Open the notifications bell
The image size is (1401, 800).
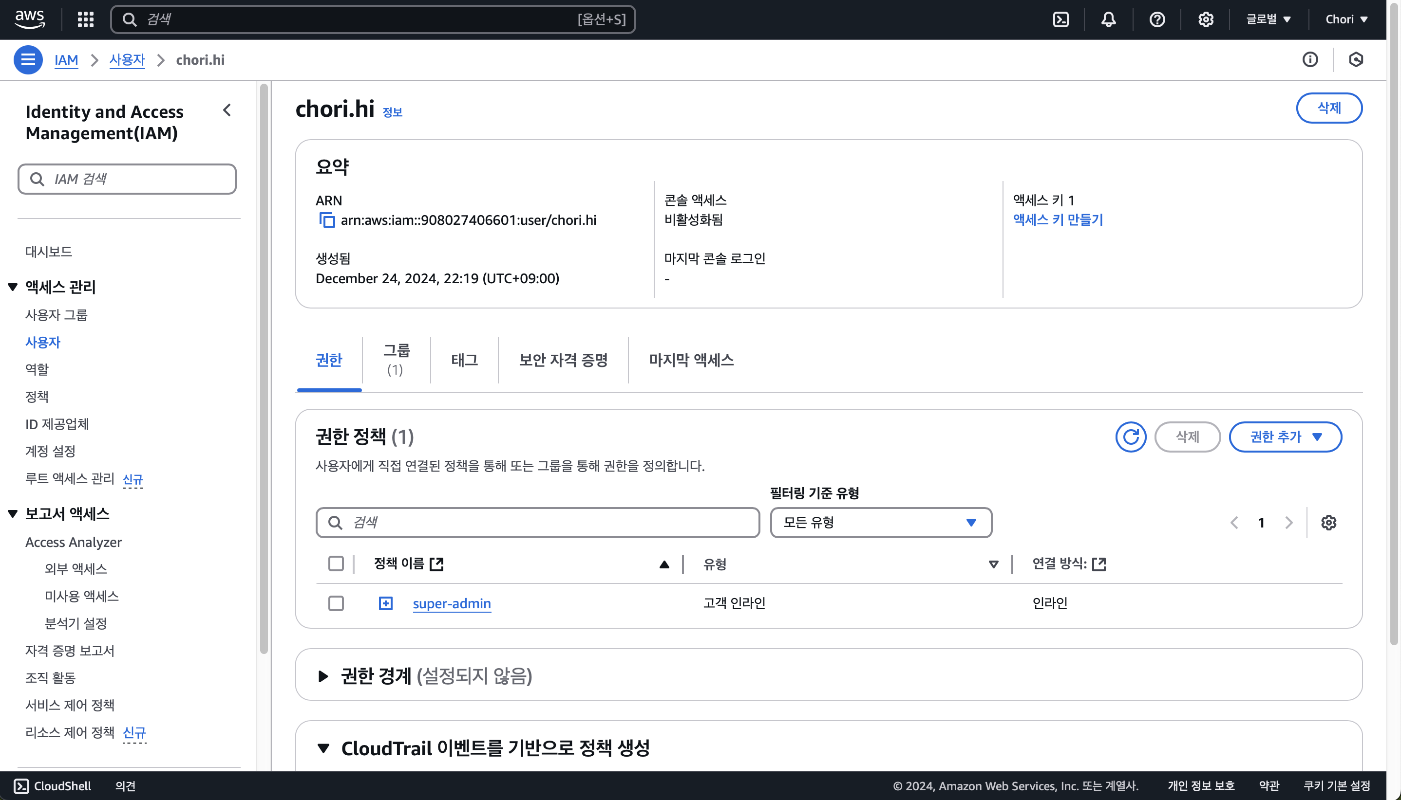click(1108, 20)
